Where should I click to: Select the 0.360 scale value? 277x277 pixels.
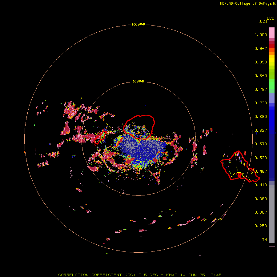(x=261, y=199)
